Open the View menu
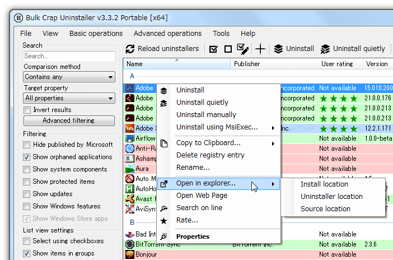393x260 pixels. (50, 34)
